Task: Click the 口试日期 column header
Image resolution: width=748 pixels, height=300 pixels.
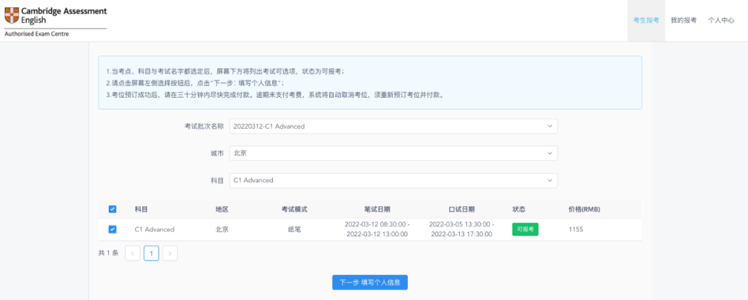Action: tap(461, 209)
